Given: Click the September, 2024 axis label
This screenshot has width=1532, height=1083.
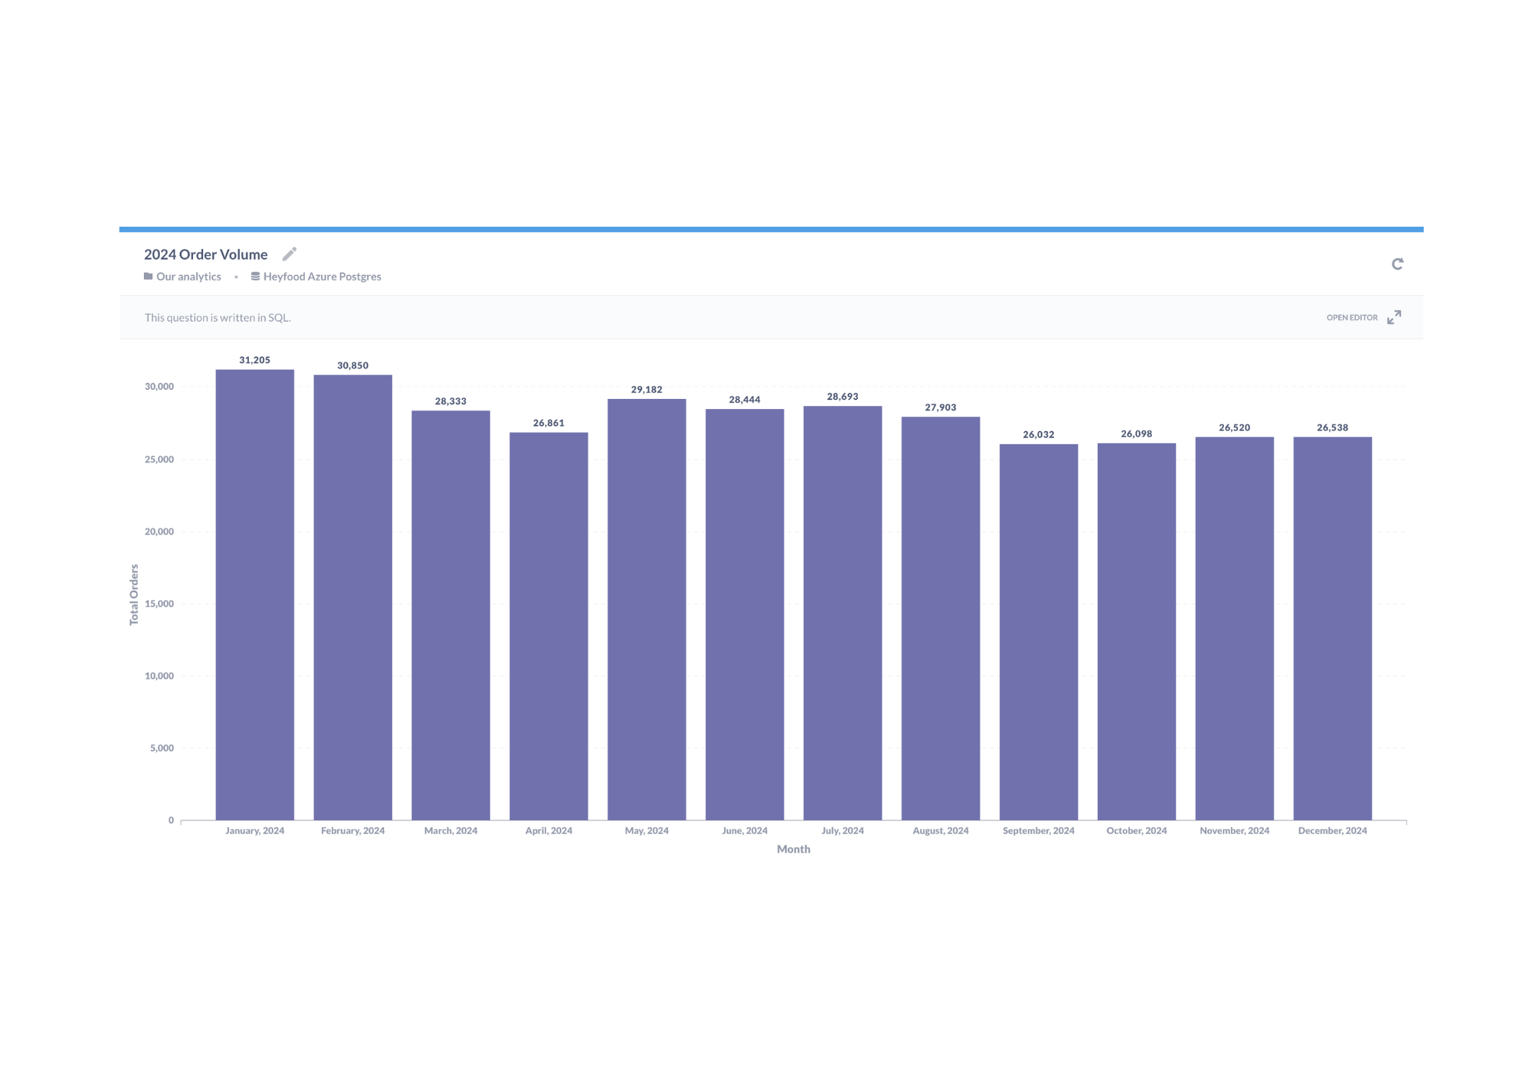Looking at the screenshot, I should pyautogui.click(x=1039, y=831).
